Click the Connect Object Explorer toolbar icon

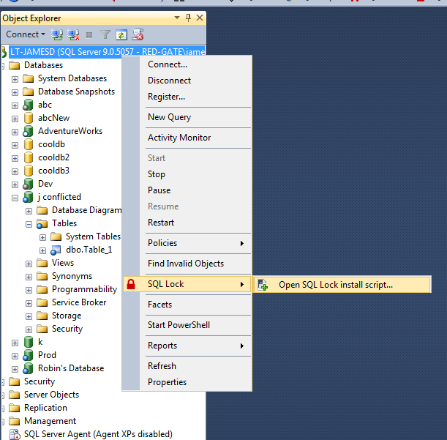[x=58, y=34]
